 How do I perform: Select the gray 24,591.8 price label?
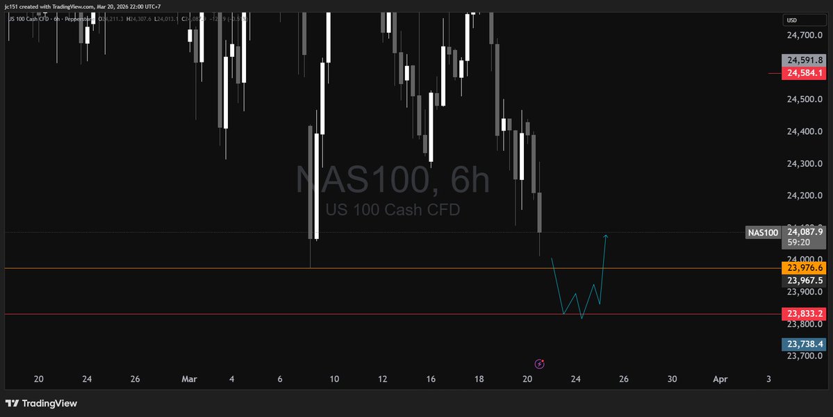click(x=804, y=60)
